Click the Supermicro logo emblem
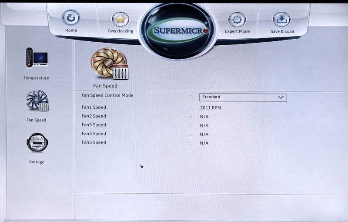Screen dimensions: 348x222 coord(177,31)
